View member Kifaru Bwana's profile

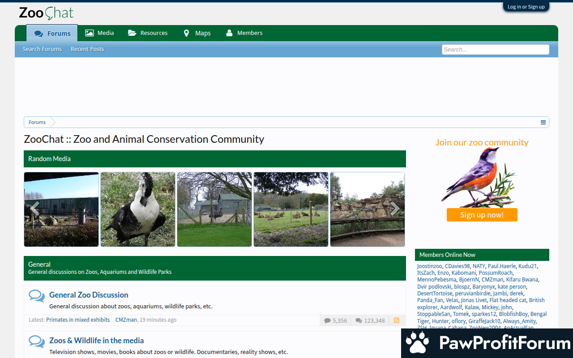(522, 280)
